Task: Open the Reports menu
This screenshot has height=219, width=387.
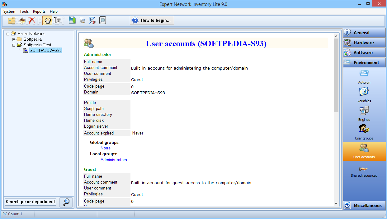Action: tap(39, 11)
